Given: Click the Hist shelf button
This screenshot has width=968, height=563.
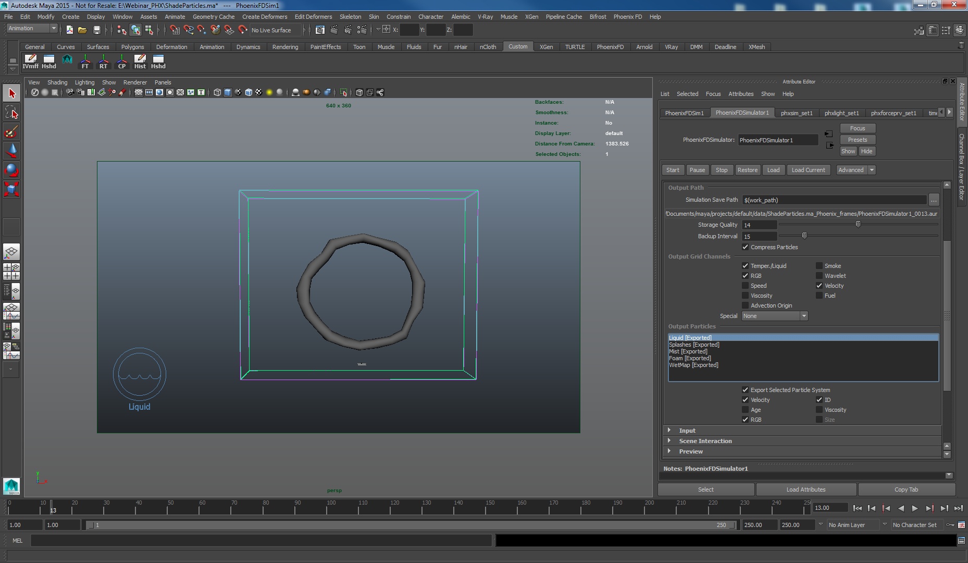Looking at the screenshot, I should coord(140,62).
